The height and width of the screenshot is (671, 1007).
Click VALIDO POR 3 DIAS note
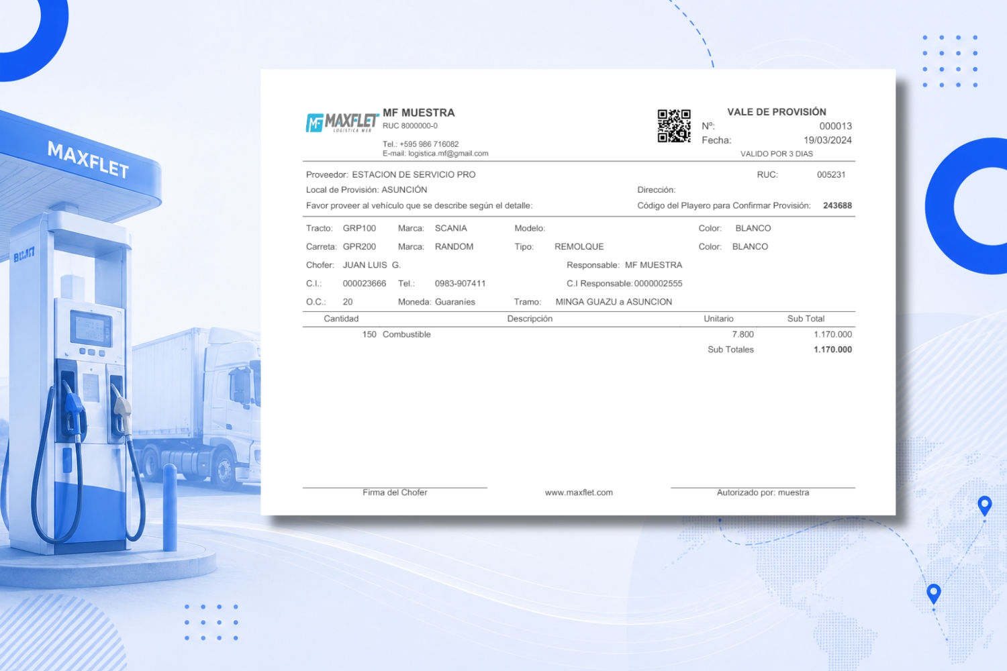pyautogui.click(x=777, y=154)
